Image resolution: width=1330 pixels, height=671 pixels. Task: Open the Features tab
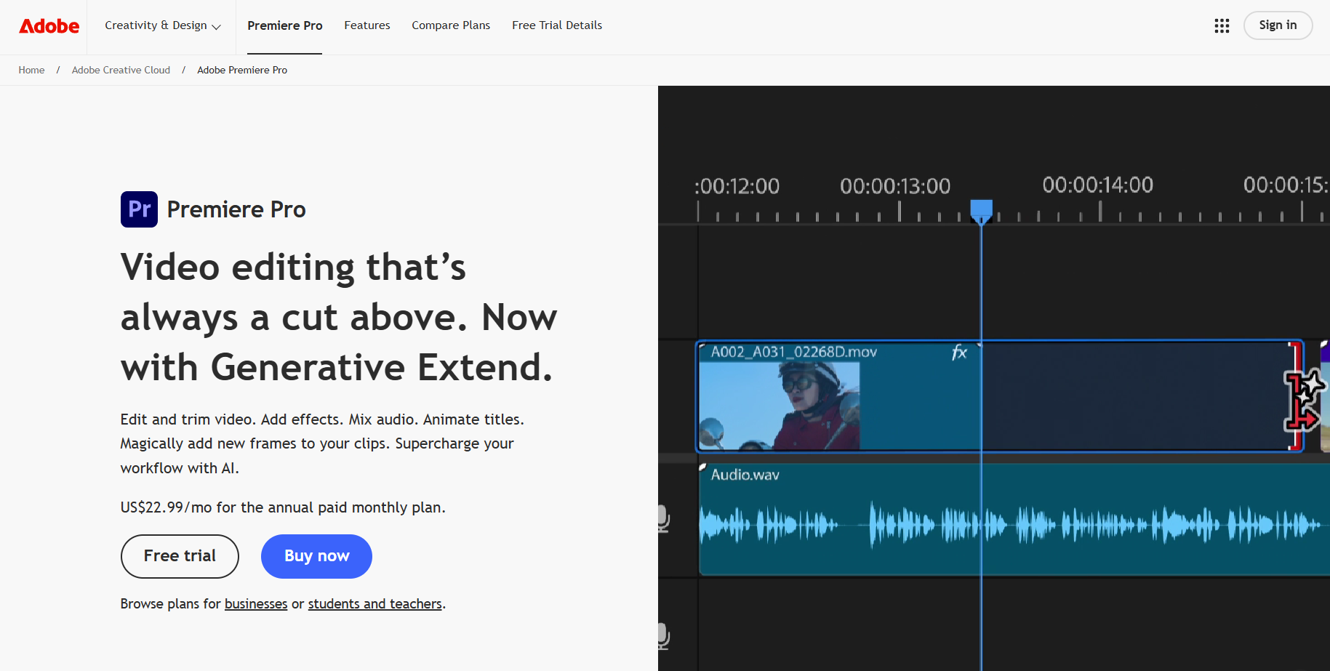click(367, 25)
